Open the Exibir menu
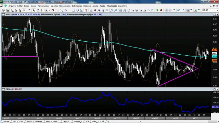 27,6
